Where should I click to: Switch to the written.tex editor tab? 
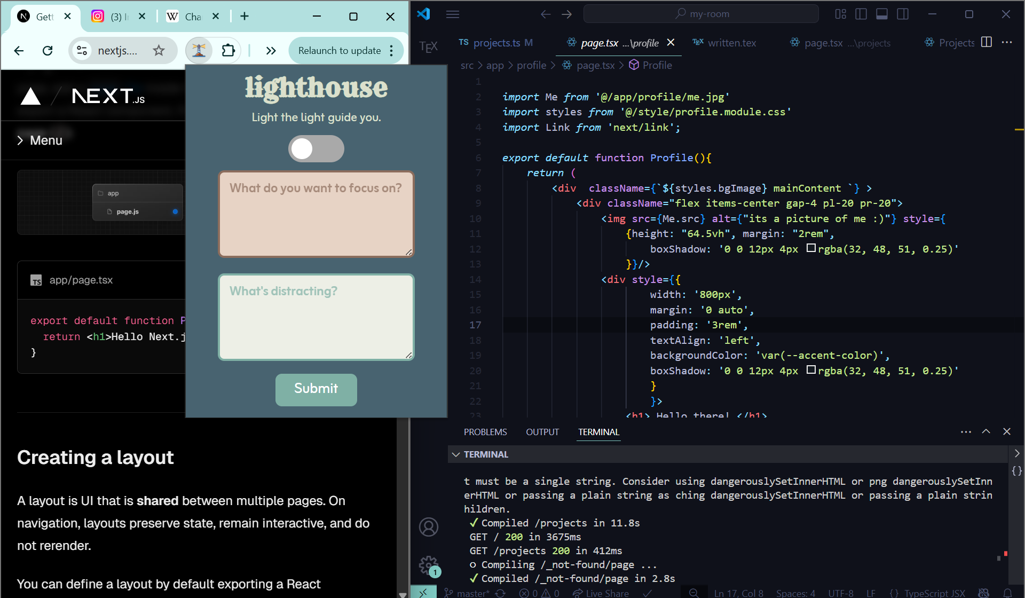click(724, 43)
